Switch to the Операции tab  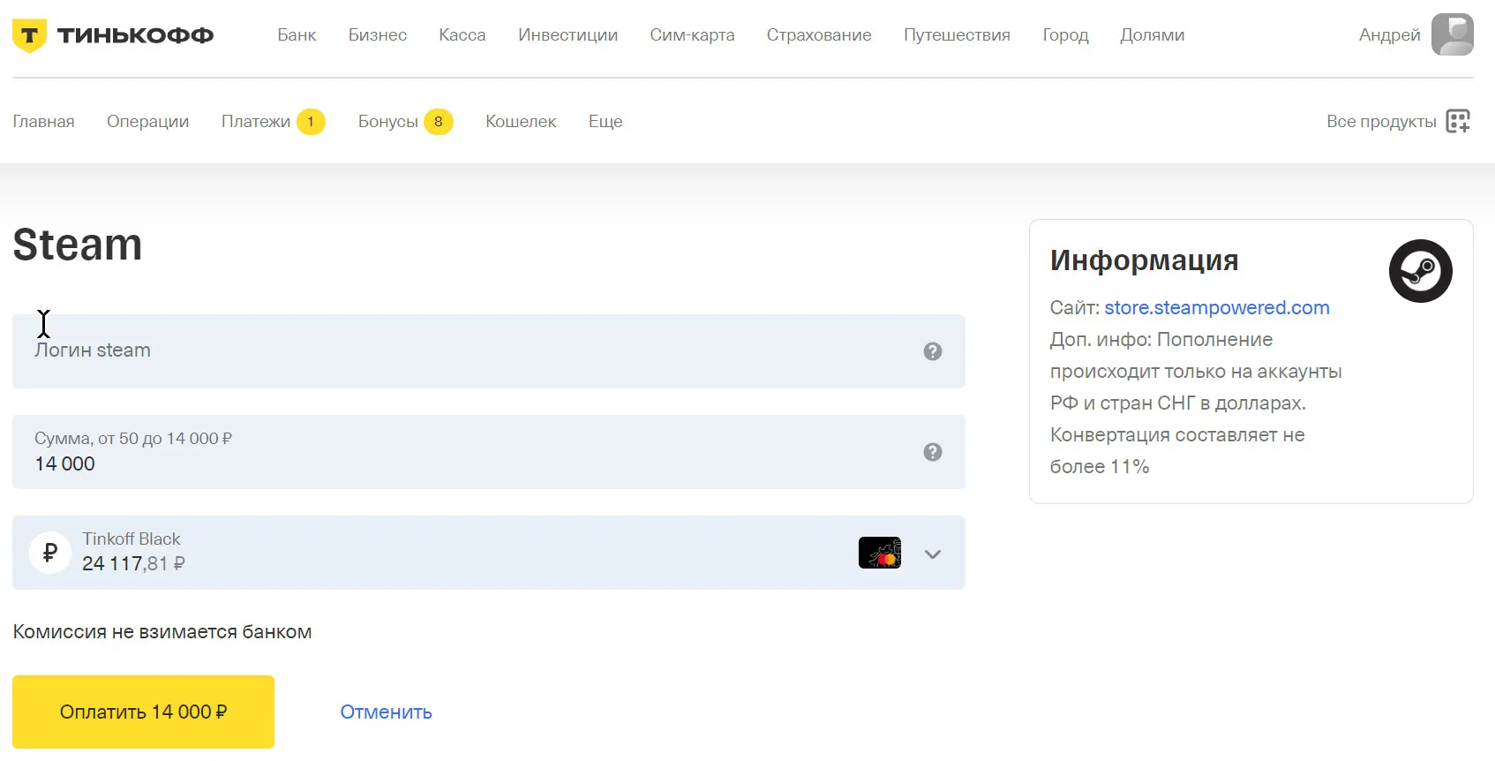(x=147, y=122)
